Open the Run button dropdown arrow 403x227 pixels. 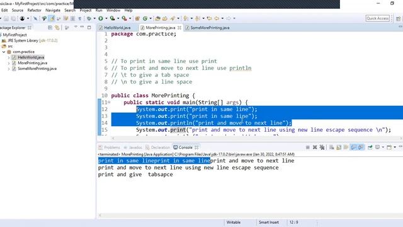tap(106, 18)
